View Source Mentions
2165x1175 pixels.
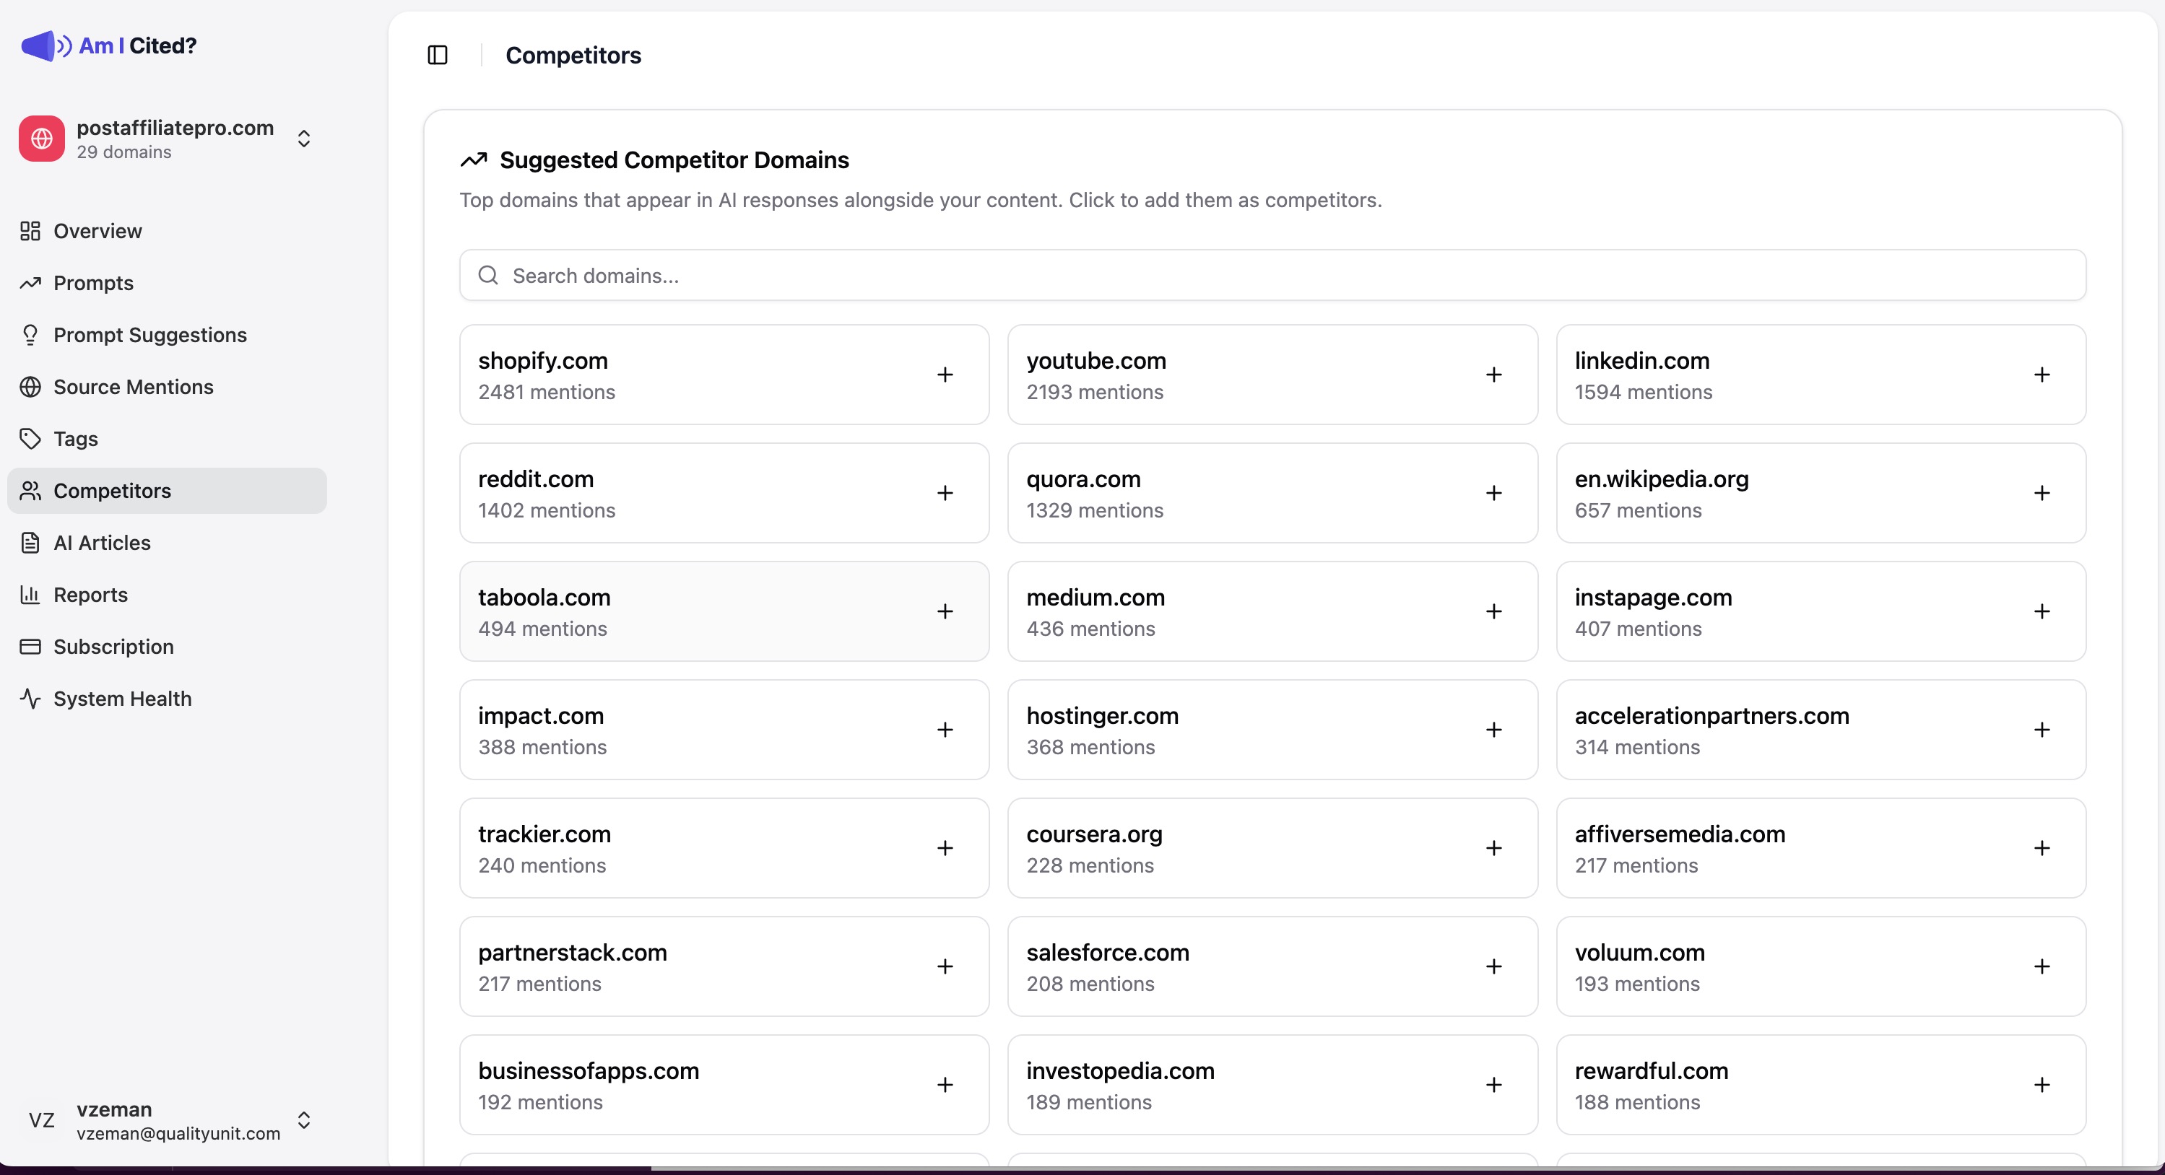[x=133, y=386]
